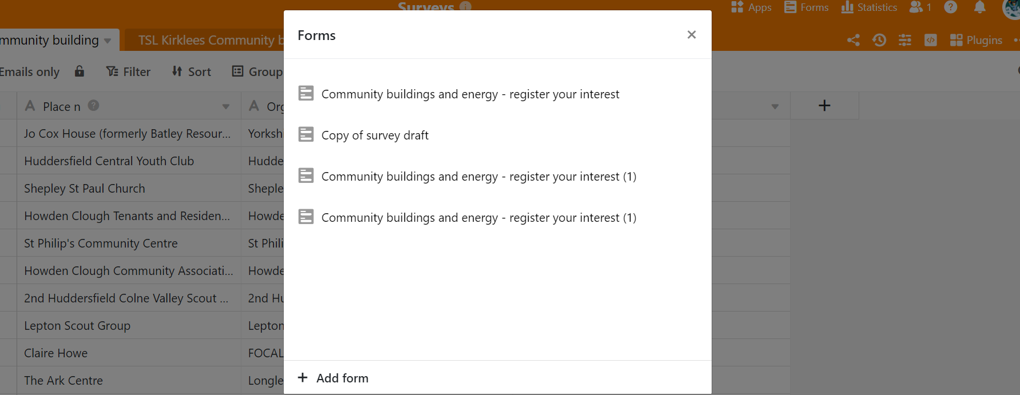Add a new column with plus
The width and height of the screenshot is (1020, 395).
pyautogui.click(x=824, y=106)
